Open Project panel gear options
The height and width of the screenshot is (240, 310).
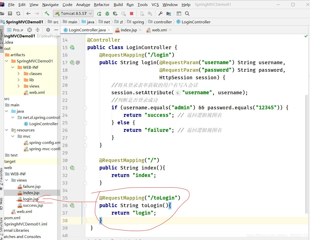click(48, 30)
